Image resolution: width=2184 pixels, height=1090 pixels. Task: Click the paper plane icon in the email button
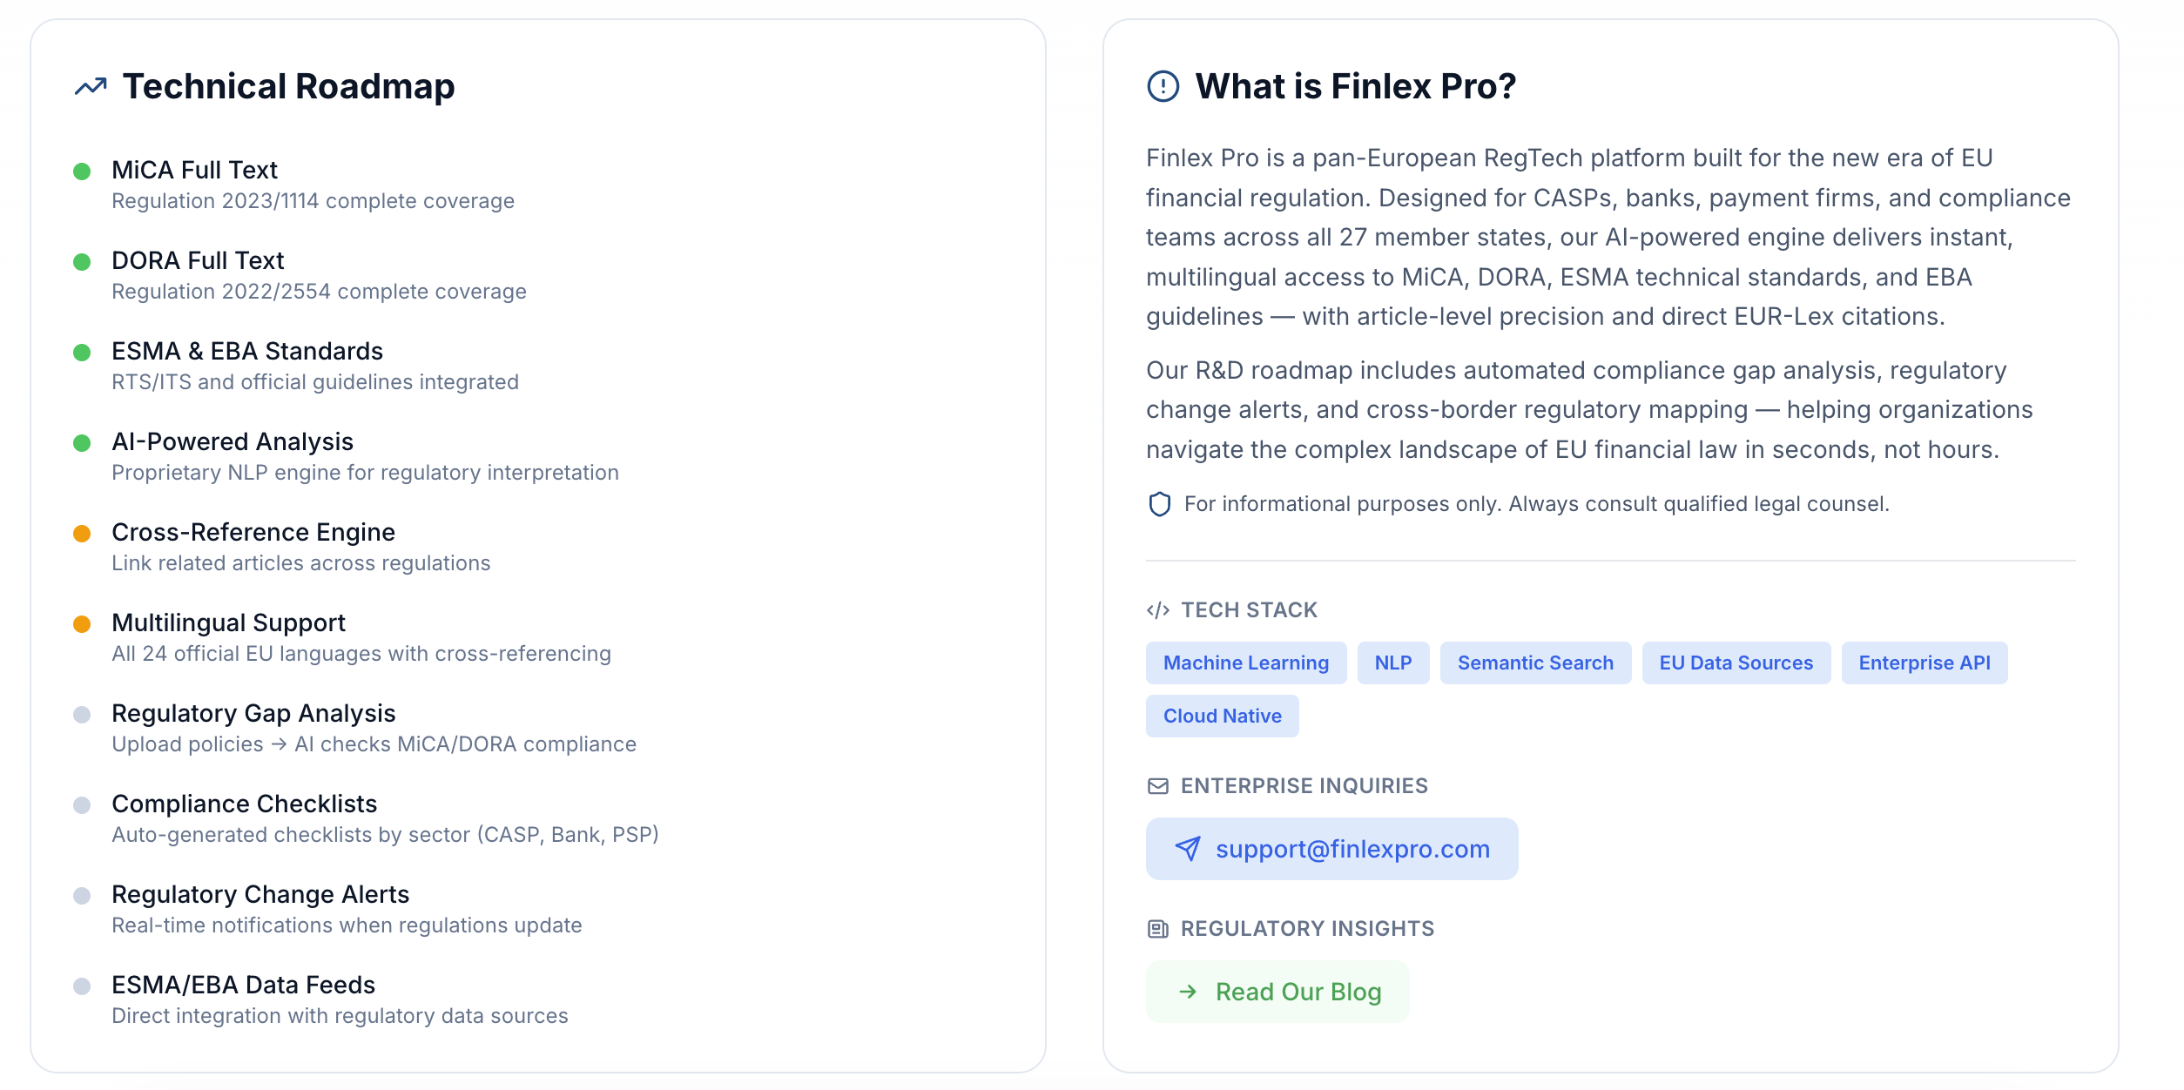[x=1188, y=849]
